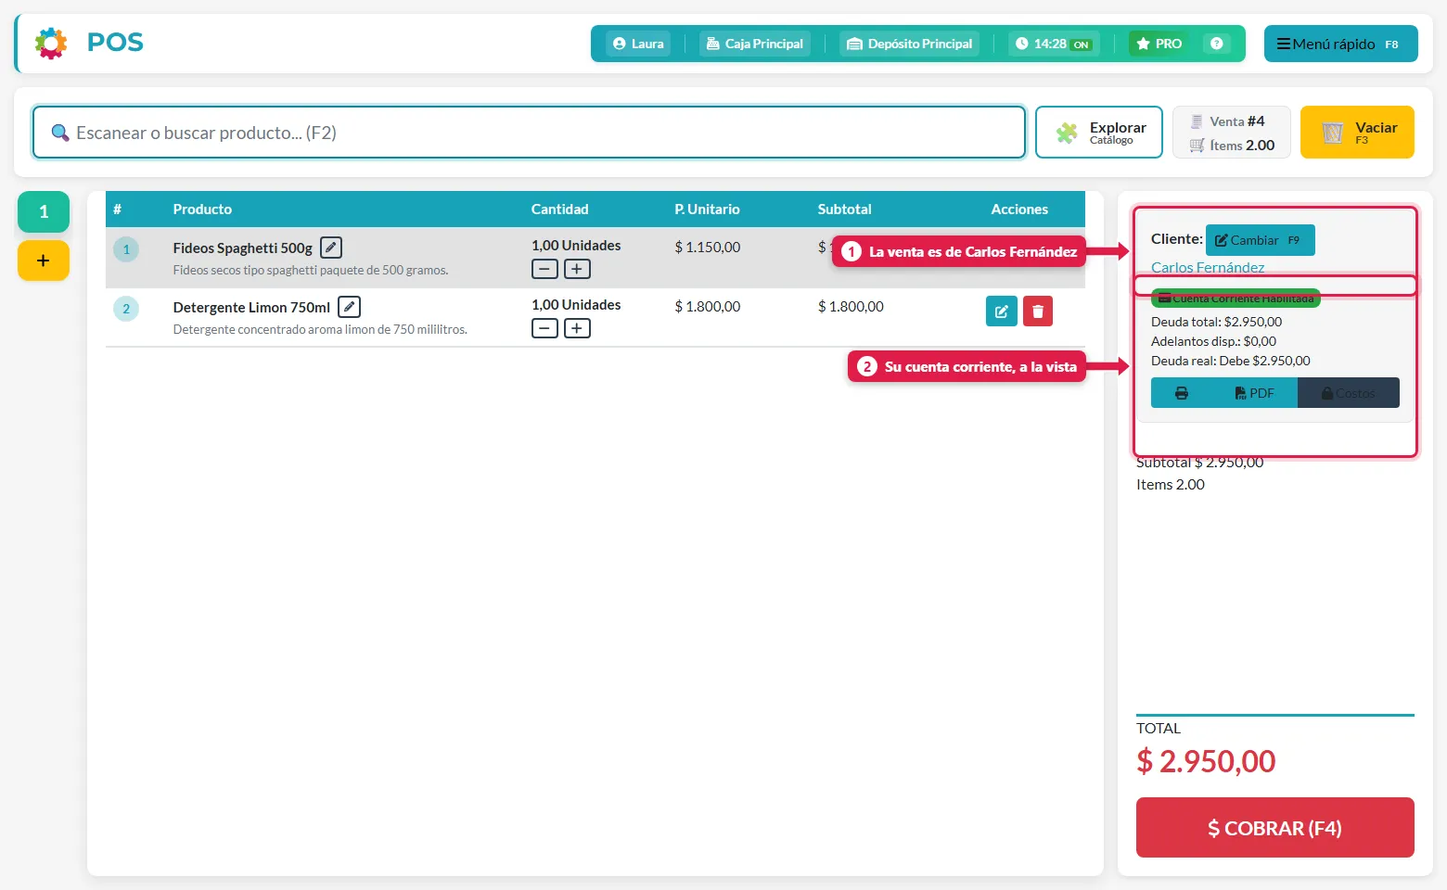Empty the cart with Vaciar
Viewport: 1447px width, 890px height.
pos(1357,133)
